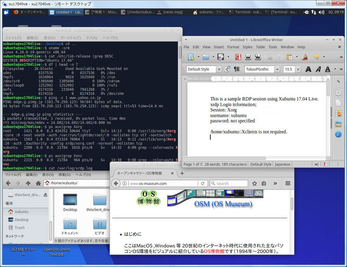Eject thinclient_drives in file manager sidebar
The image size is (347, 267).
46,195
